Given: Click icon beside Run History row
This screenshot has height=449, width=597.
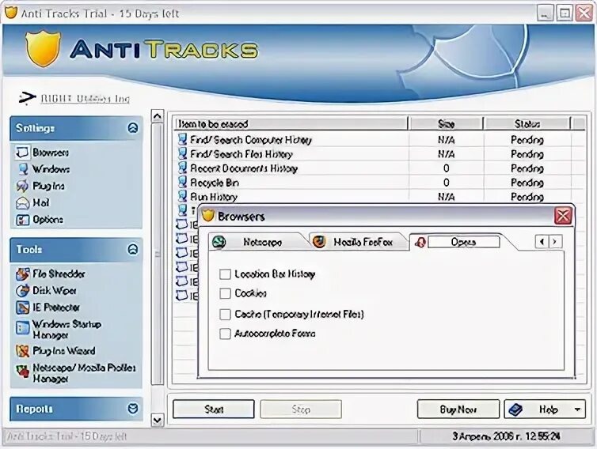Looking at the screenshot, I should click(x=183, y=196).
